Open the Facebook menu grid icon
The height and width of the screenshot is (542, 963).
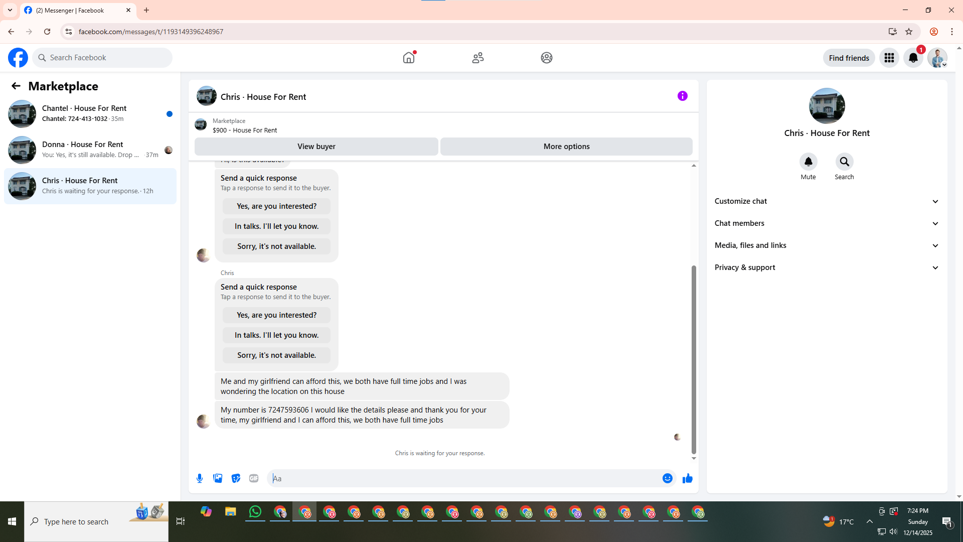click(x=889, y=58)
